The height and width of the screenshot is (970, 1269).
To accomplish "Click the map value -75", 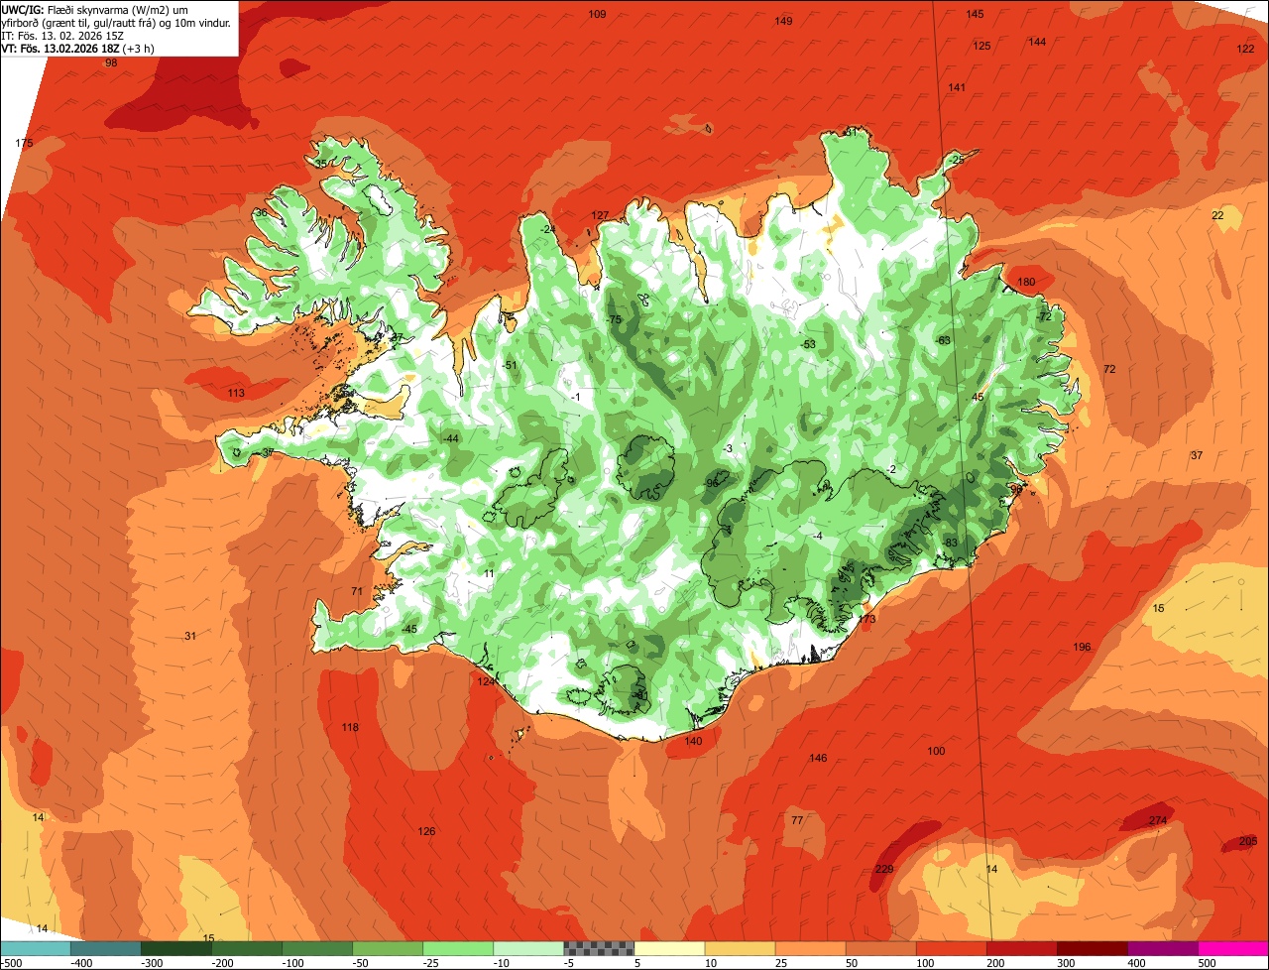I will (x=613, y=319).
